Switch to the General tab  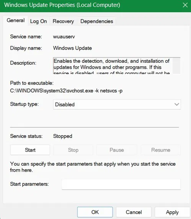click(x=16, y=21)
